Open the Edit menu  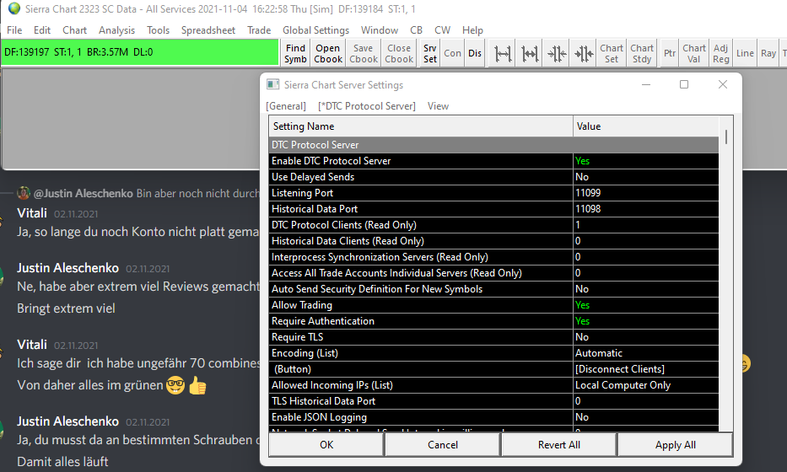(x=42, y=30)
